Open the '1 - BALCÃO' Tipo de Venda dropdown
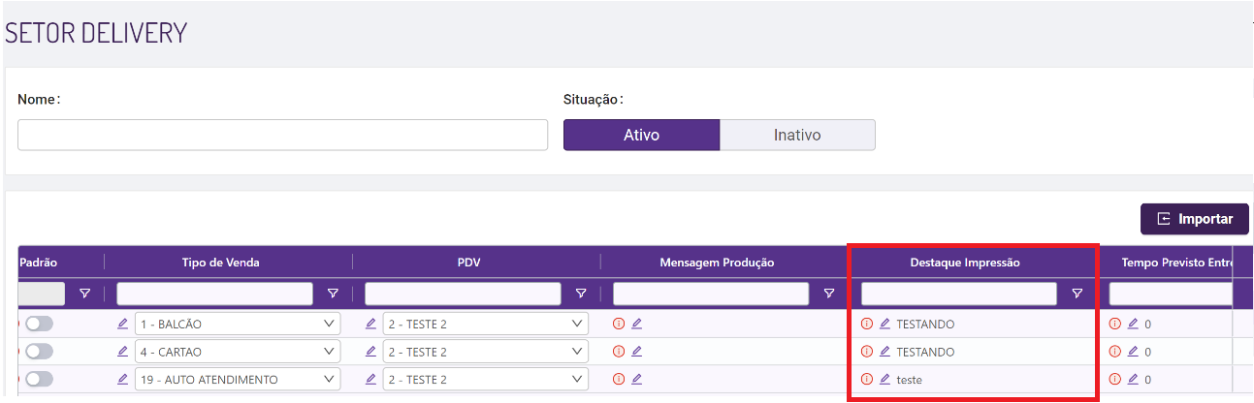The image size is (1254, 403). [238, 324]
